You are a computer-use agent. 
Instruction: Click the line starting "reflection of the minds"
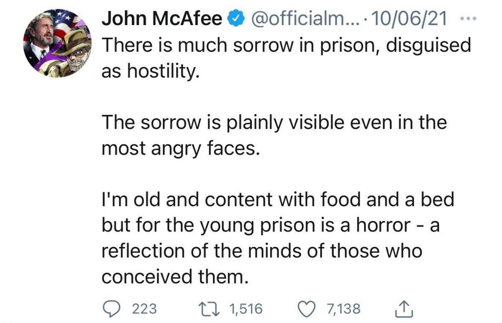tap(262, 251)
